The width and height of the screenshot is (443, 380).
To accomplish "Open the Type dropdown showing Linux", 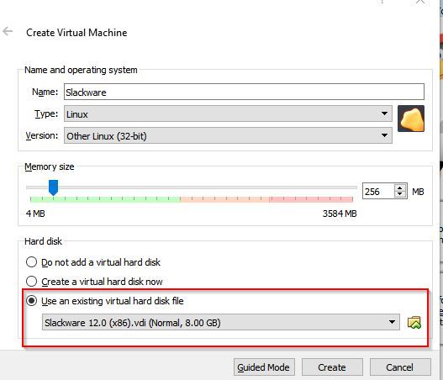I will pyautogui.click(x=228, y=113).
